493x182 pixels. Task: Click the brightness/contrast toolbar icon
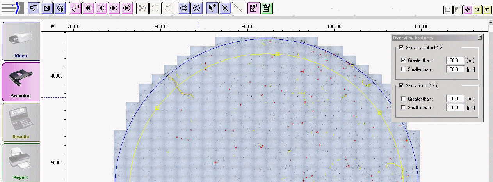tap(59, 8)
